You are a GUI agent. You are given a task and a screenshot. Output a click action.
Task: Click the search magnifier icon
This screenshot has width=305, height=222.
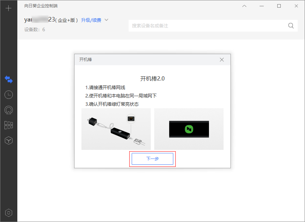(291, 26)
